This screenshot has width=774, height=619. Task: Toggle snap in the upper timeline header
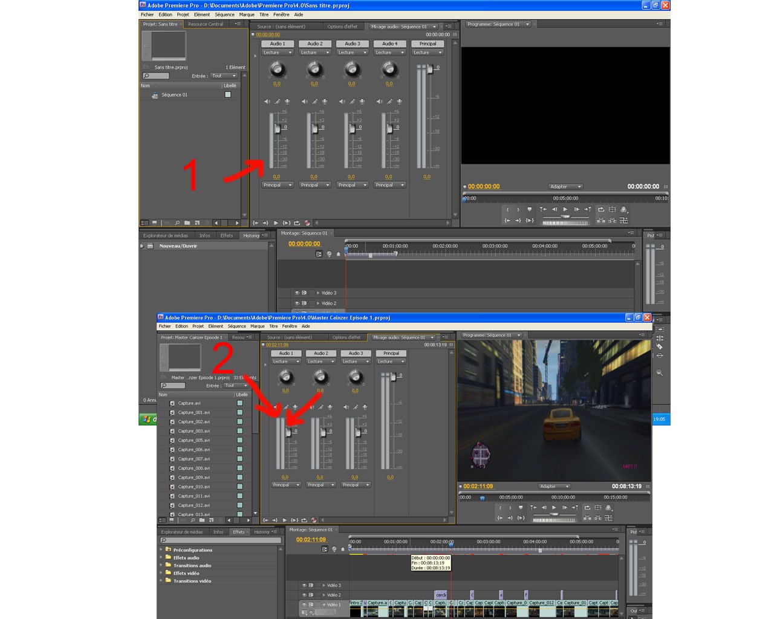click(x=319, y=254)
